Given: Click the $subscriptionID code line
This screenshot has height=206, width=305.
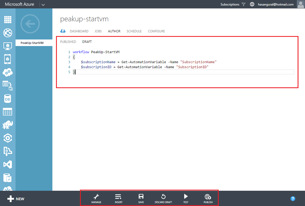Looking at the screenshot, I should click(x=144, y=67).
